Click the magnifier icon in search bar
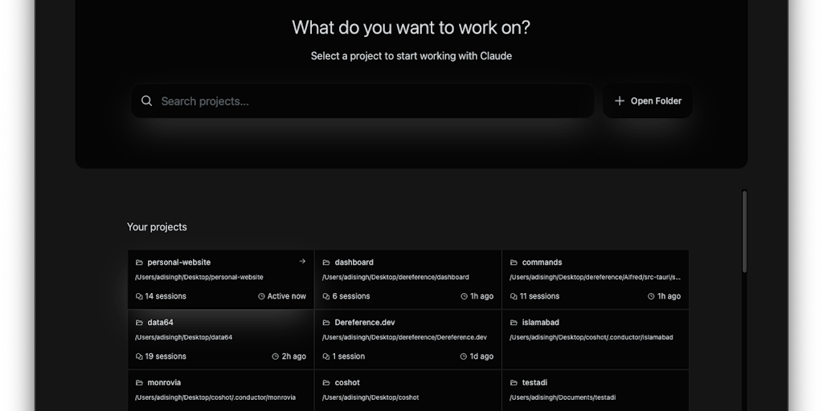The height and width of the screenshot is (411, 823). (x=147, y=101)
